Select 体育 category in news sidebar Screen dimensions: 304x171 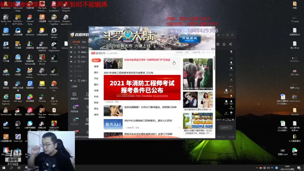[x=96, y=90]
